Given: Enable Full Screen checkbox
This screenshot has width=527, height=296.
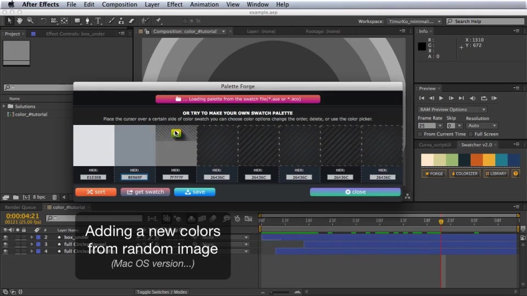Looking at the screenshot, I should tap(471, 134).
